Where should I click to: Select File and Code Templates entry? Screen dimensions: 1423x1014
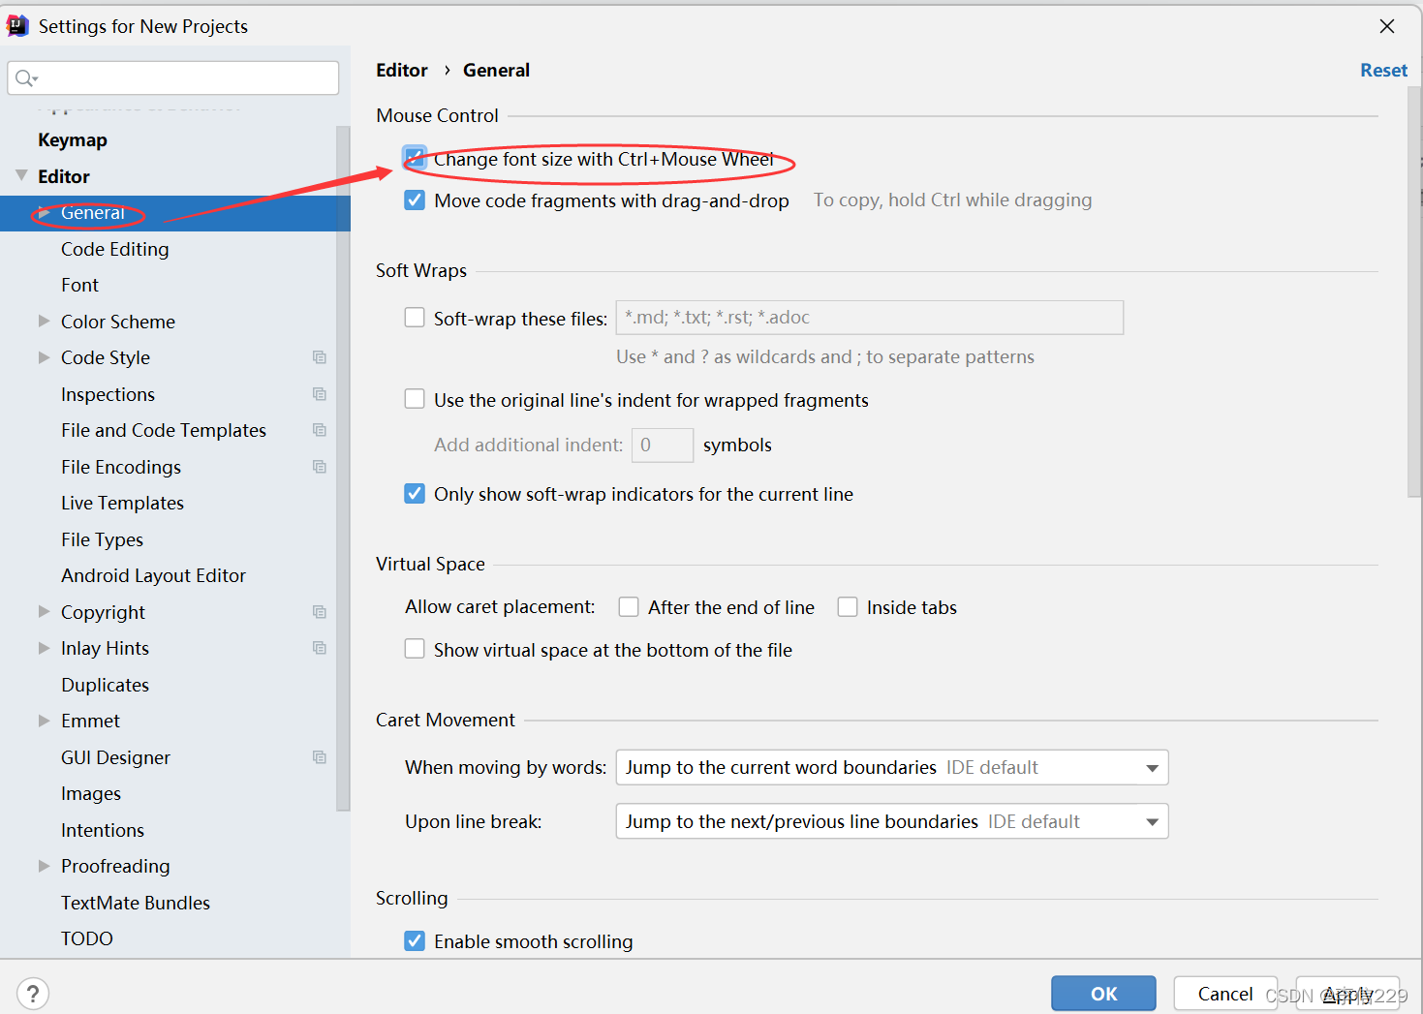click(x=164, y=430)
